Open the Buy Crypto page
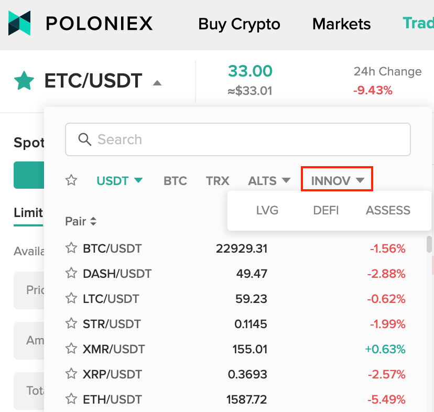The image size is (434, 412). coord(239,24)
